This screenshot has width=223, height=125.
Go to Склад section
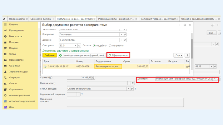(x=12, y=54)
